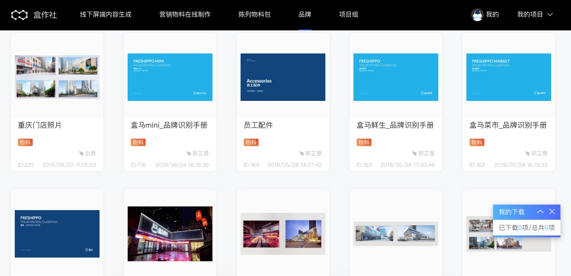Close the 我的下载 download panel
The height and width of the screenshot is (276, 571).
(552, 211)
